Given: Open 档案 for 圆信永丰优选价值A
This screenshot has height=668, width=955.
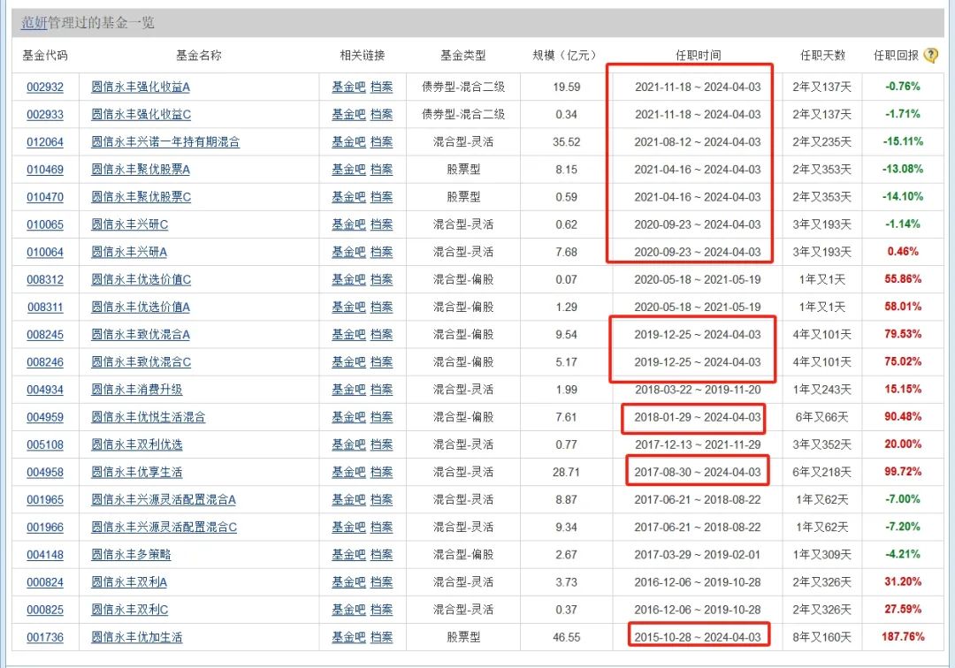Looking at the screenshot, I should [382, 307].
